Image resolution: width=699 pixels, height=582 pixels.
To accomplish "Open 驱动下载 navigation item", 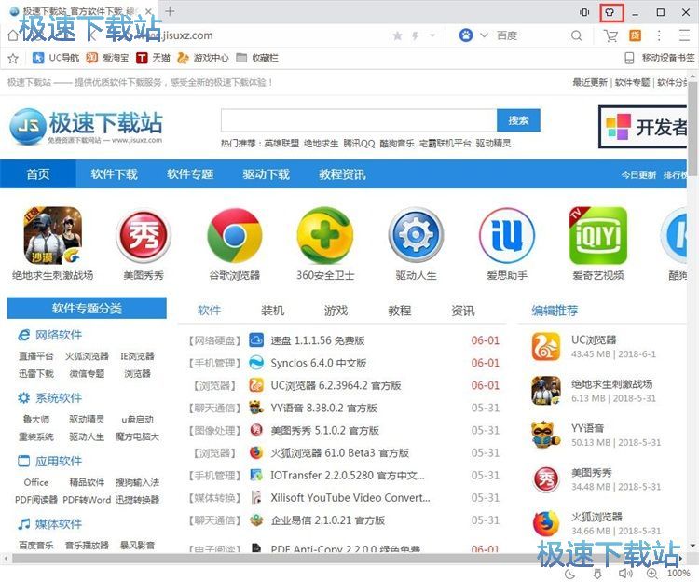I will tap(267, 173).
